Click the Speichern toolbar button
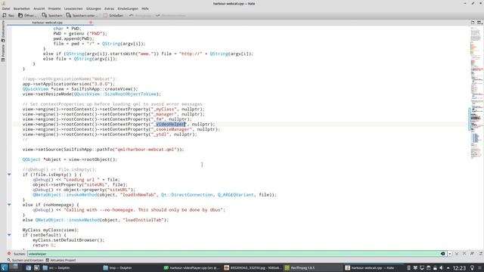 (x=52, y=15)
